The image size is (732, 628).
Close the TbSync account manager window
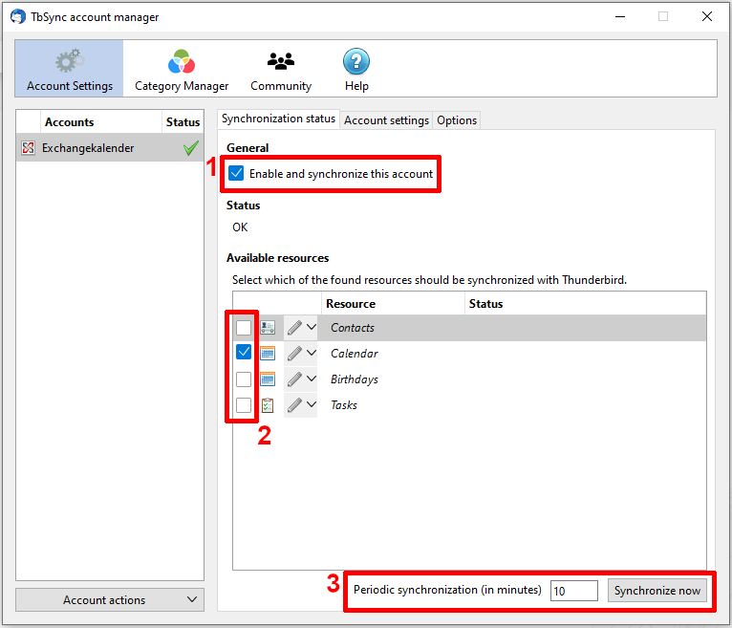pyautogui.click(x=707, y=17)
